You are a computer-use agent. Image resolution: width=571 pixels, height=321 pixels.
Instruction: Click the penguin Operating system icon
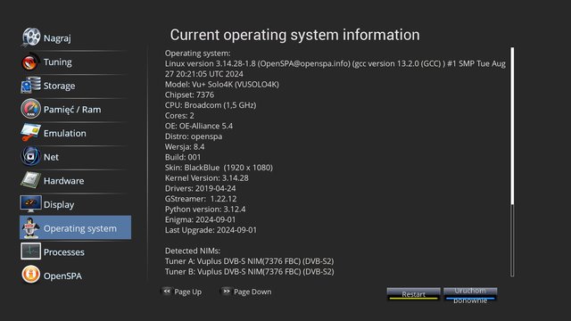click(30, 228)
